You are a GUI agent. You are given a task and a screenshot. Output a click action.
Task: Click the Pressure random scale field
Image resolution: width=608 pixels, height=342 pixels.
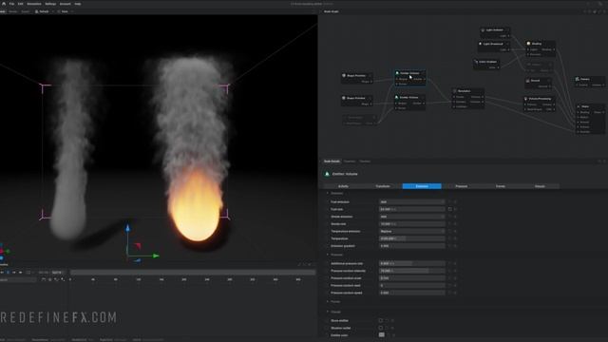[411, 278]
